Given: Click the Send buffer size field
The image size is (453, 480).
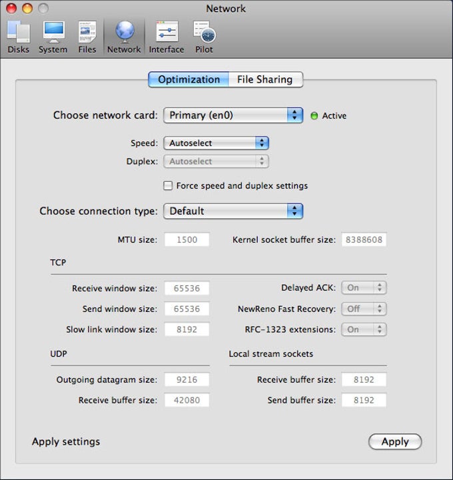Looking at the screenshot, I should [x=364, y=400].
